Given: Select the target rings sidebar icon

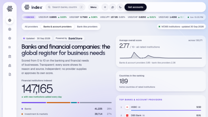Looking at the screenshot, I should point(10,29).
